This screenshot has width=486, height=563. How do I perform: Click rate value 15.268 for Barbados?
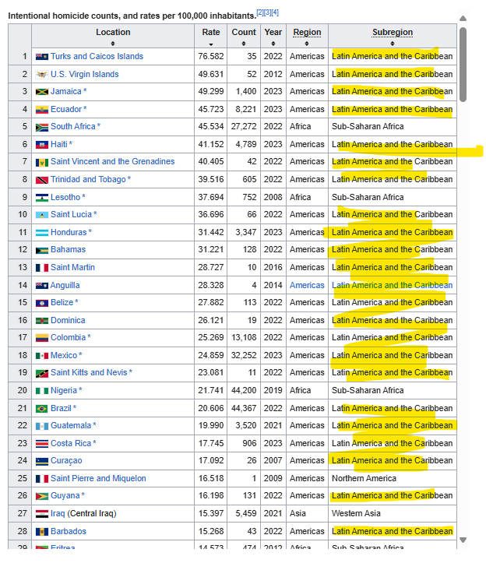point(211,531)
